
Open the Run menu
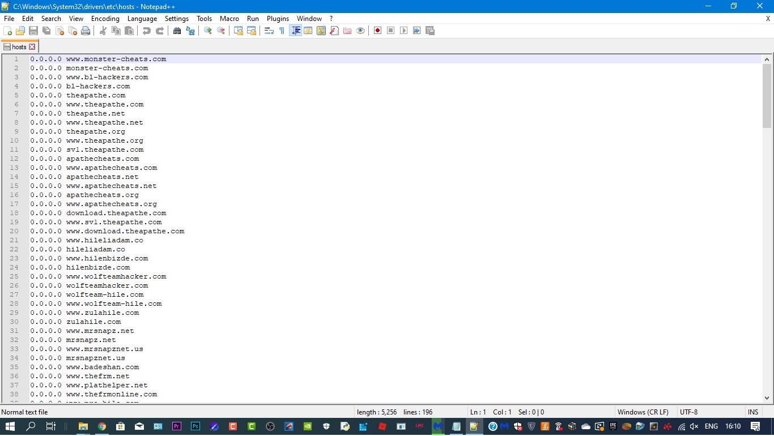coord(253,19)
